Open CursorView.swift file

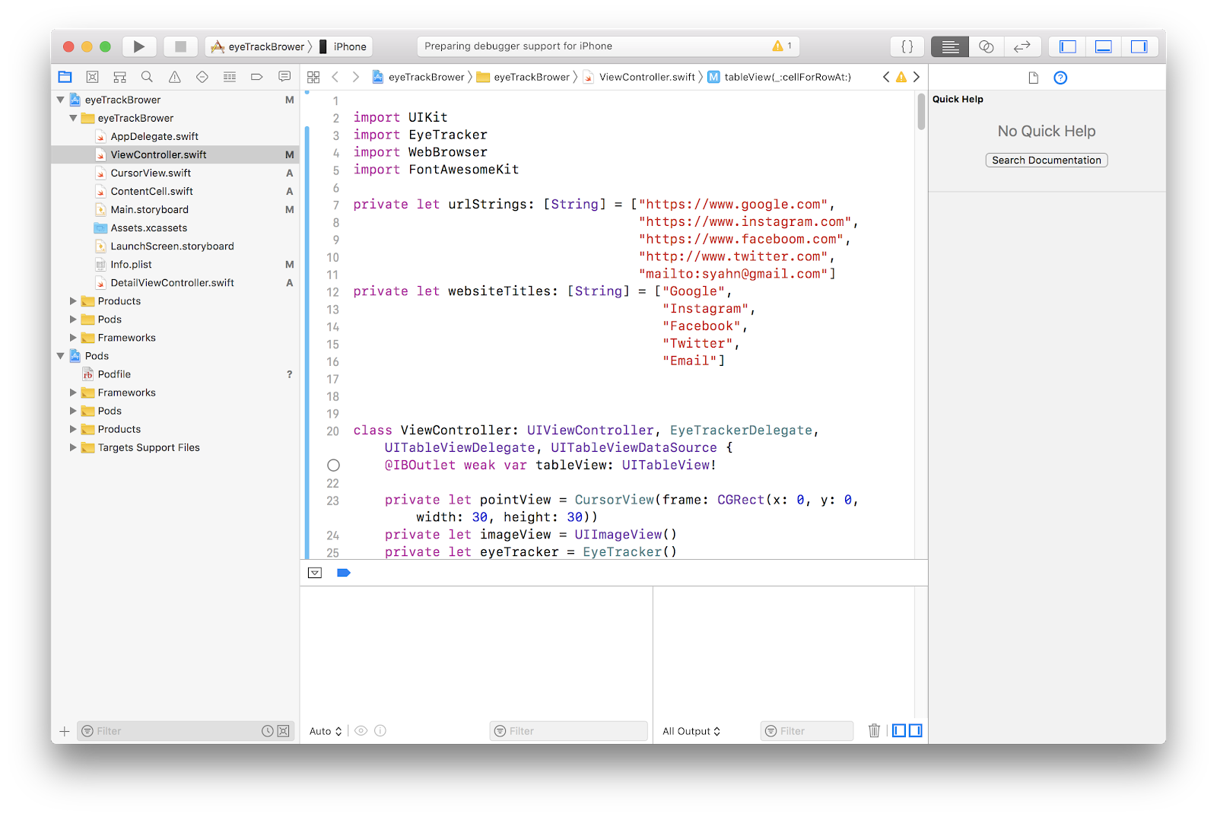[151, 173]
